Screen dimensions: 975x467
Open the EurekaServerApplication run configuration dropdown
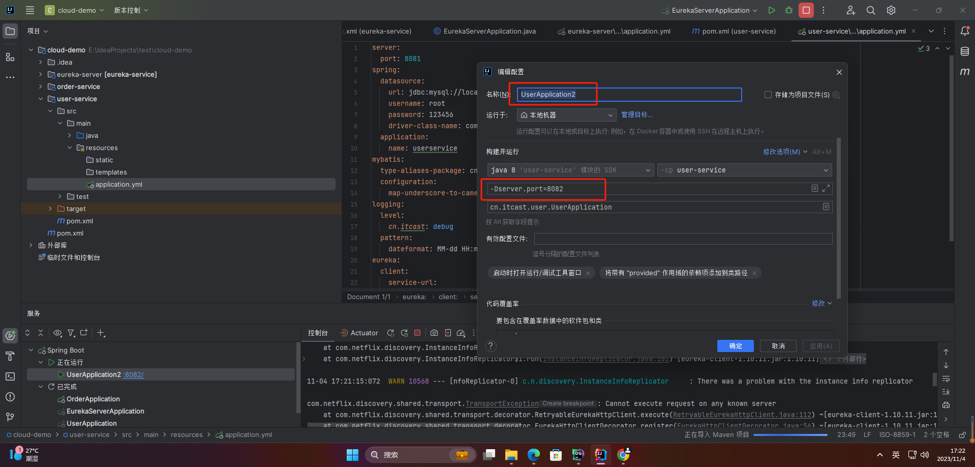tap(709, 10)
